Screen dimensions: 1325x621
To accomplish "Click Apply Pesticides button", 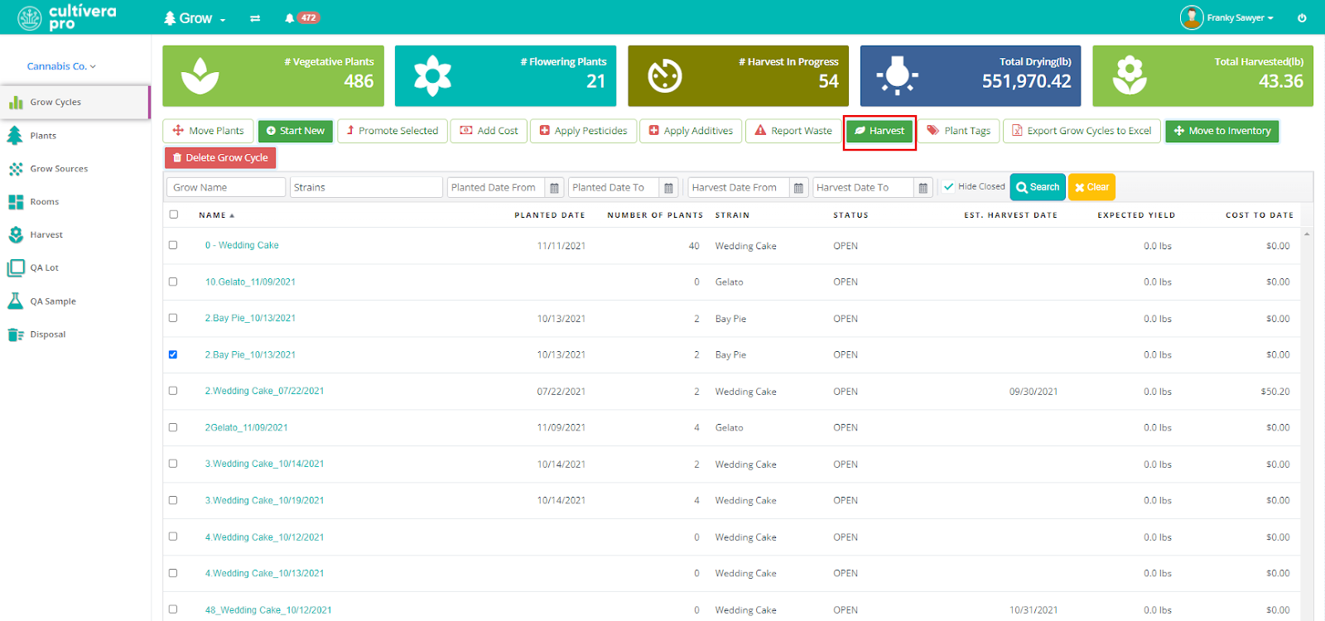I will pos(584,131).
